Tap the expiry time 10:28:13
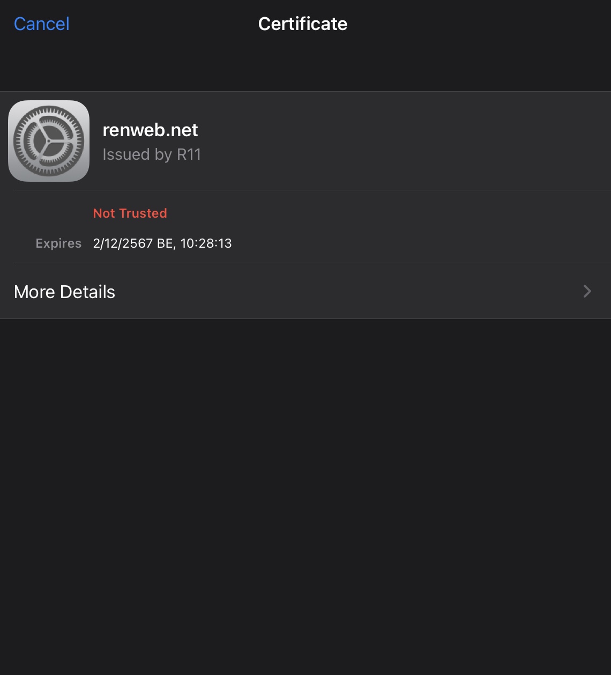Image resolution: width=611 pixels, height=675 pixels. point(206,243)
